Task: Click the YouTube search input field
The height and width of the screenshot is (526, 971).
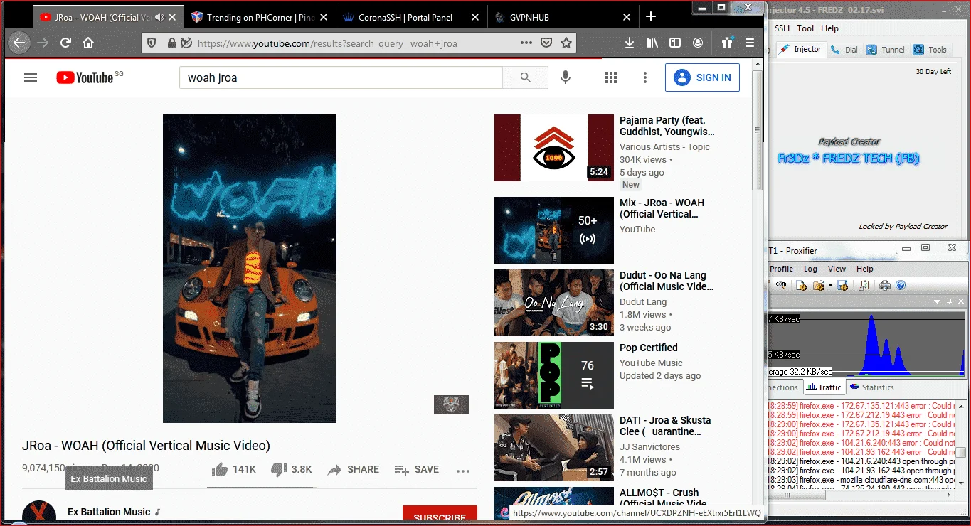Action: 341,77
